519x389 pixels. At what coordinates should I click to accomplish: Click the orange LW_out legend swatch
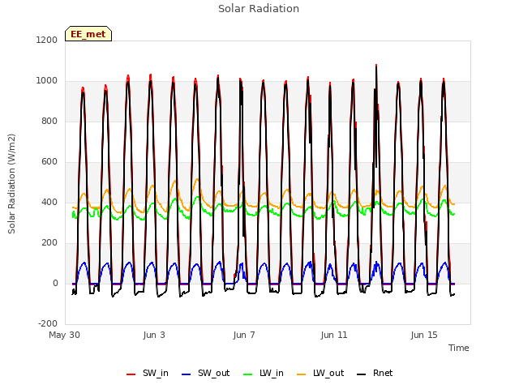click(302, 374)
